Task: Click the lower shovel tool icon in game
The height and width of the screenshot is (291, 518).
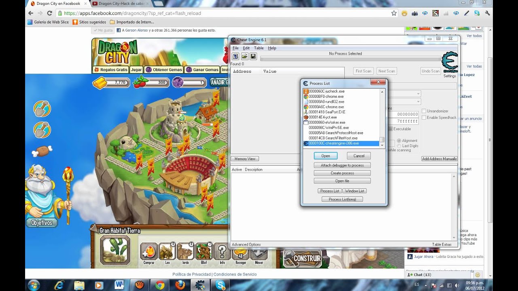Action: [x=42, y=130]
